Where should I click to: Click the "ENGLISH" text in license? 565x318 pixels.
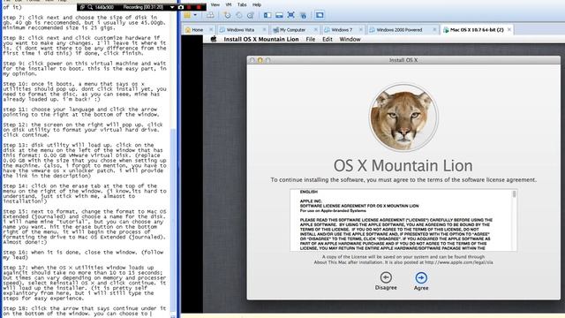click(309, 192)
